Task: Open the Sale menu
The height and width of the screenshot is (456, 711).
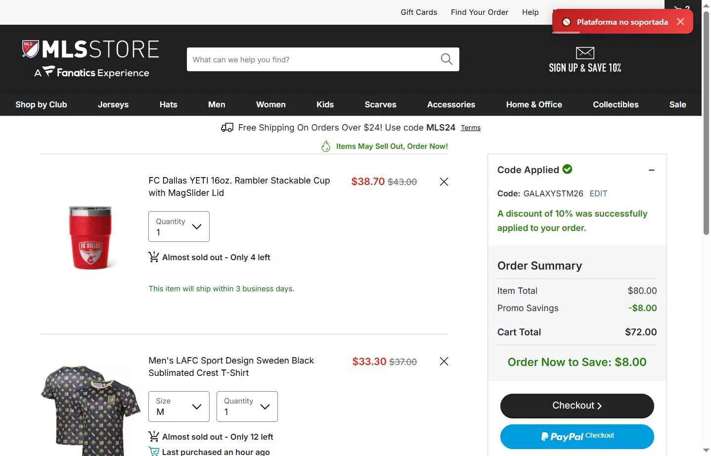Action: click(x=678, y=104)
